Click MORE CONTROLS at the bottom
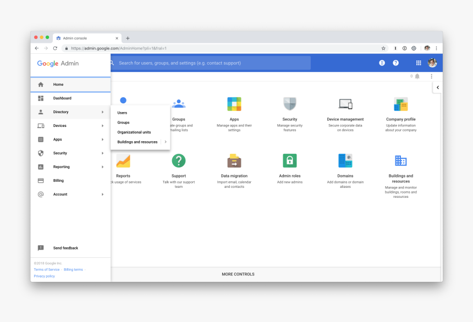This screenshot has width=473, height=322. pos(238,274)
